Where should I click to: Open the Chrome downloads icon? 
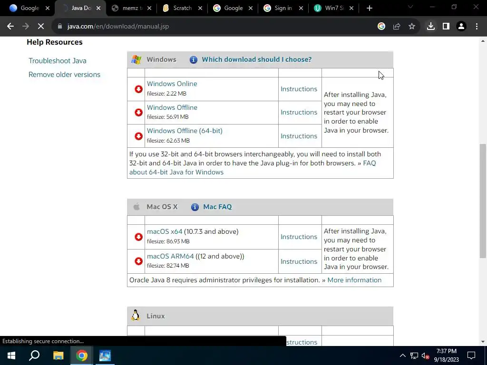click(431, 27)
